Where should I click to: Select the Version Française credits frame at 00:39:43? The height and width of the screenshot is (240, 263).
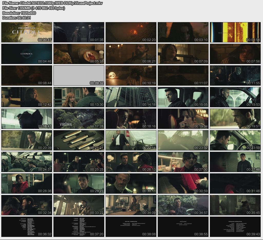[x=235, y=227]
